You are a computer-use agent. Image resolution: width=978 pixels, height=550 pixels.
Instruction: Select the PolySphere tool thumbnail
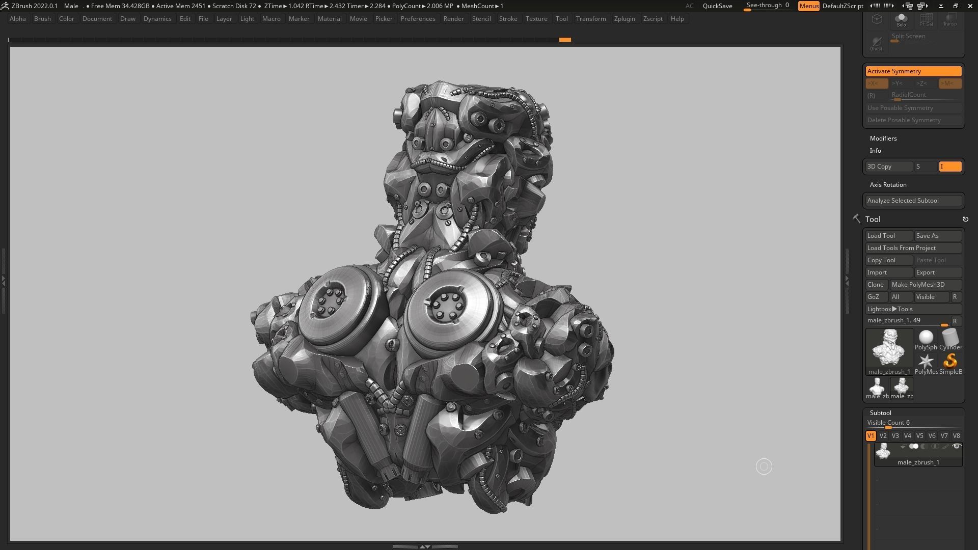pos(926,340)
